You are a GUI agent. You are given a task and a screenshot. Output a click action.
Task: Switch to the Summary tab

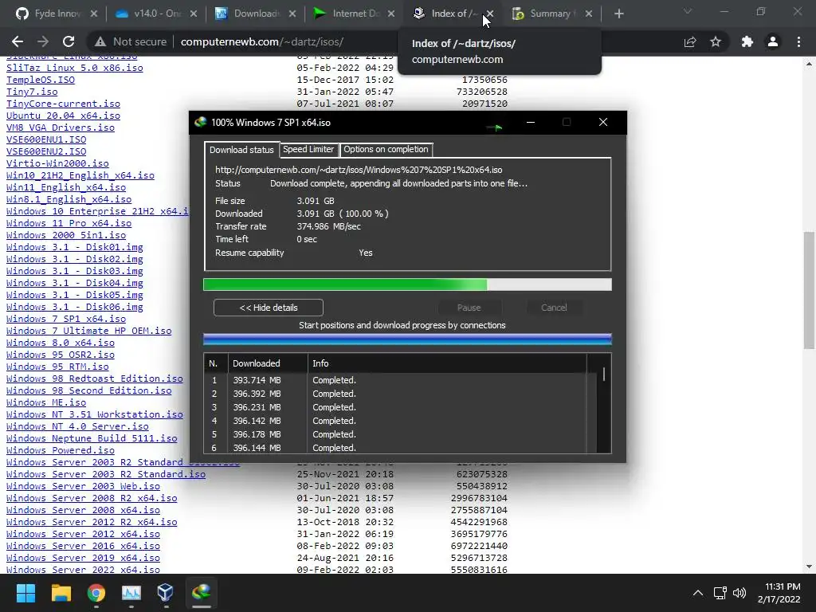(543, 14)
